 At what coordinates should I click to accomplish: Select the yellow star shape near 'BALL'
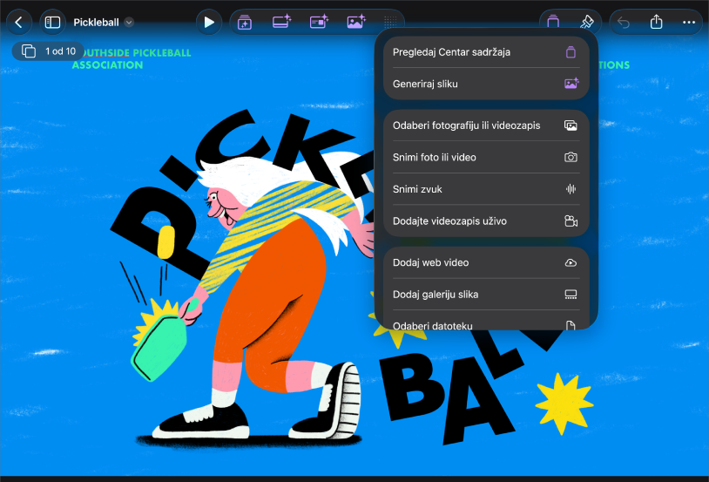[564, 404]
